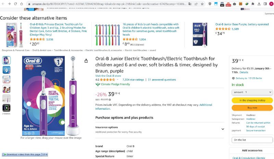Click the translate page icon in the address bar

190,4
